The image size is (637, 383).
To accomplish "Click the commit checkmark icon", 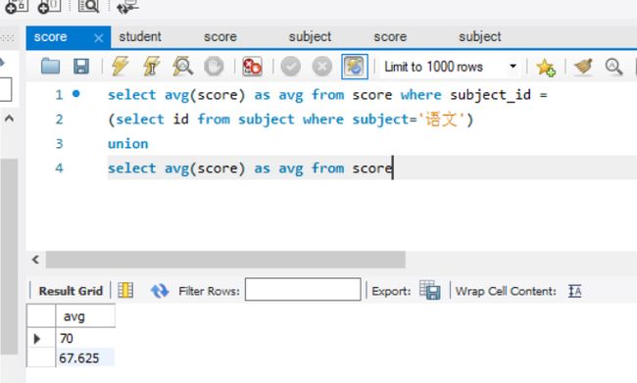I will pos(291,67).
